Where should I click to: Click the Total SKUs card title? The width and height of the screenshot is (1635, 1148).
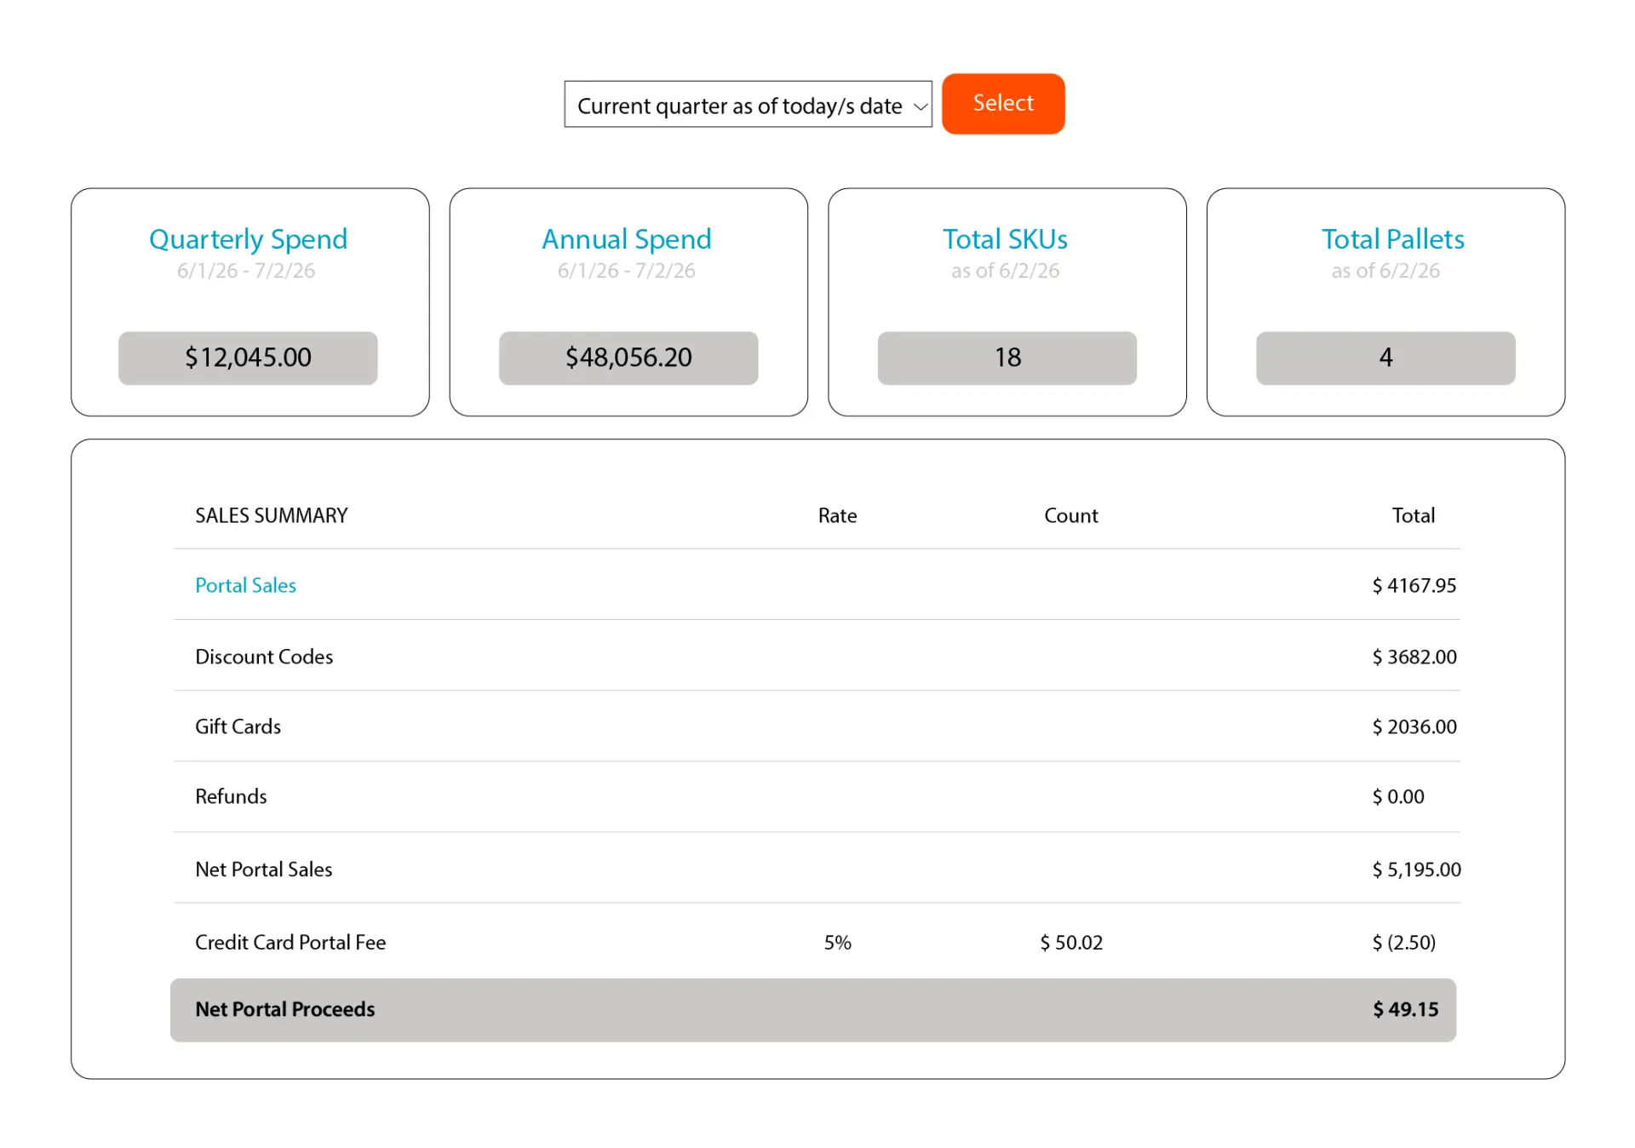click(1005, 239)
